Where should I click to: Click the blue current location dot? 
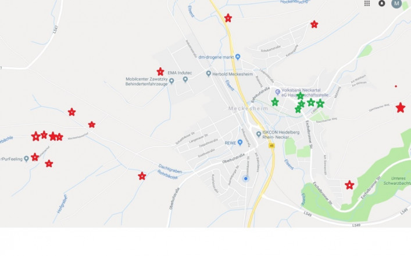click(245, 178)
